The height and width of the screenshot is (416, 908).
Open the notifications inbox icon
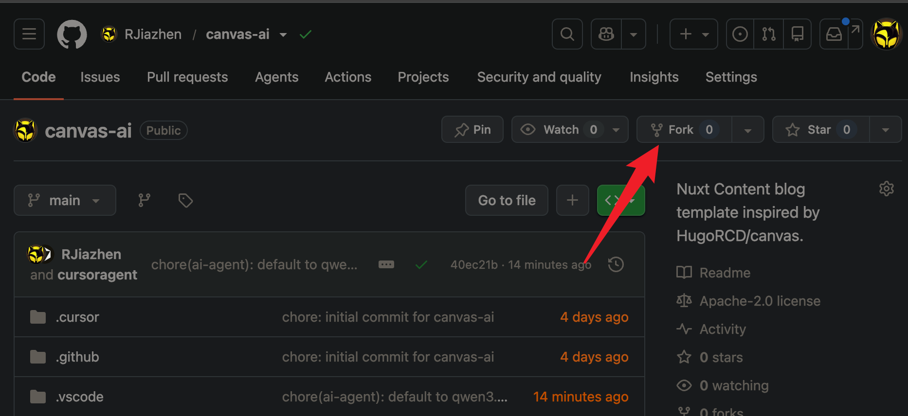tap(834, 34)
